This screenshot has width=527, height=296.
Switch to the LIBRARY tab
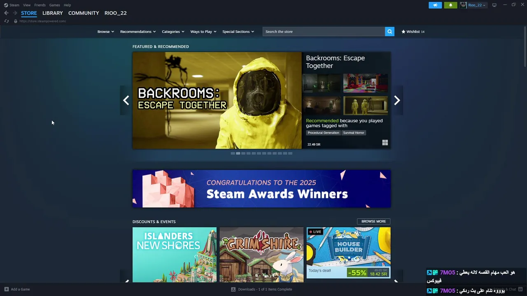coord(53,13)
